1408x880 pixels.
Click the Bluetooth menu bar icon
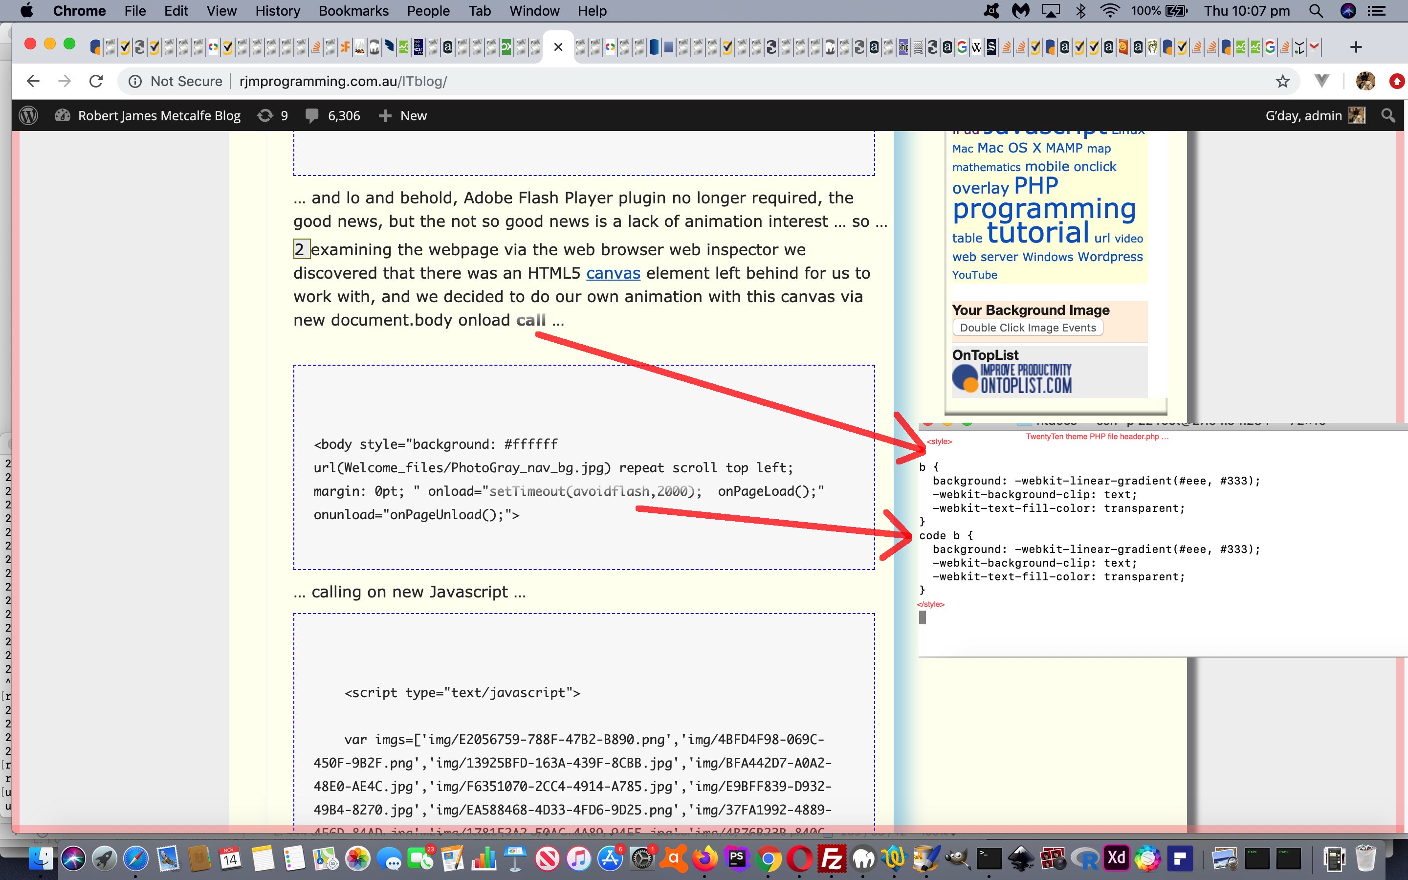1080,11
